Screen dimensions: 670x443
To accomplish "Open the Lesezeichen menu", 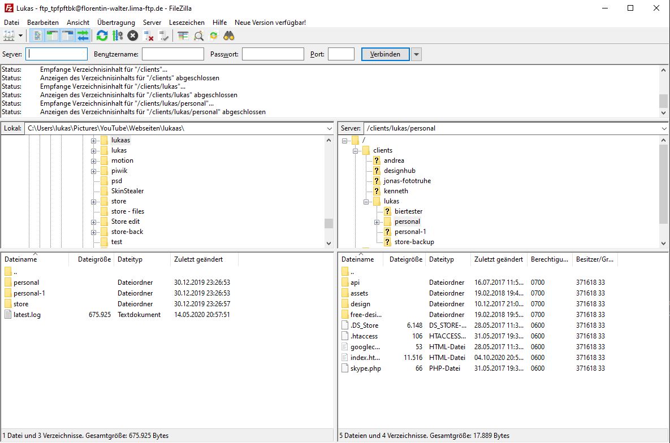I will click(187, 22).
